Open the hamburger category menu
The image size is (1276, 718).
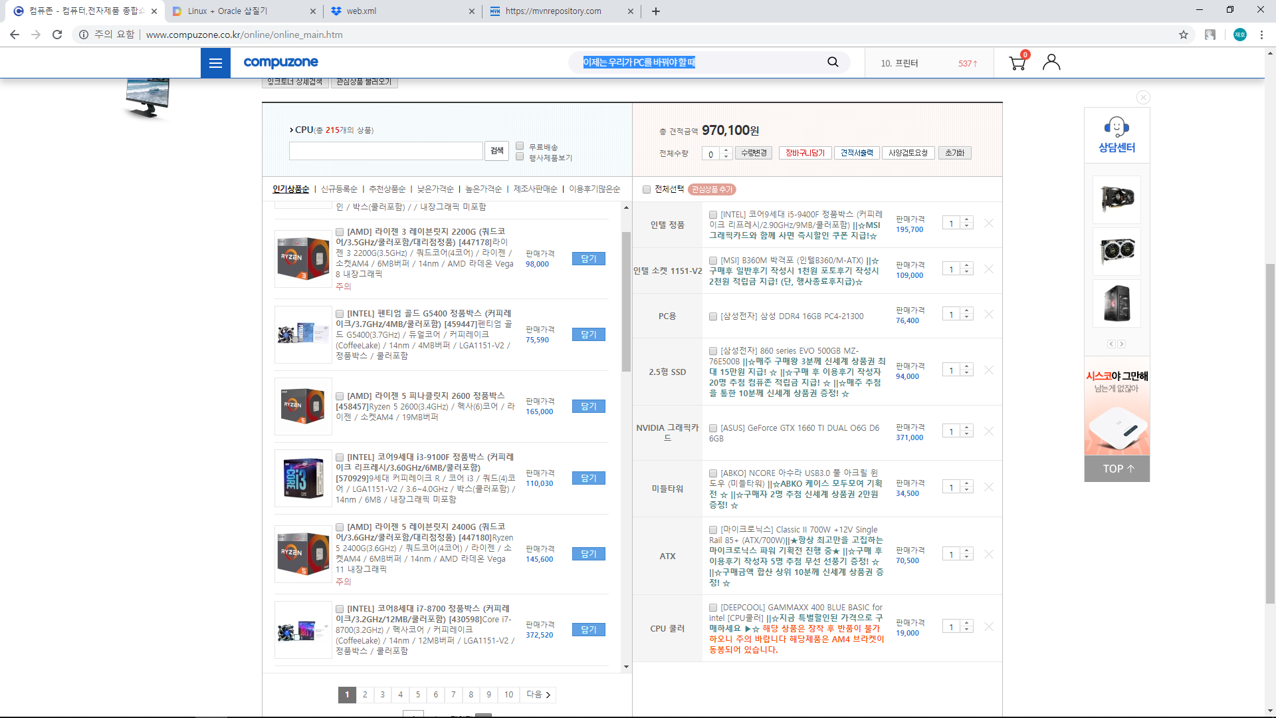pos(215,63)
